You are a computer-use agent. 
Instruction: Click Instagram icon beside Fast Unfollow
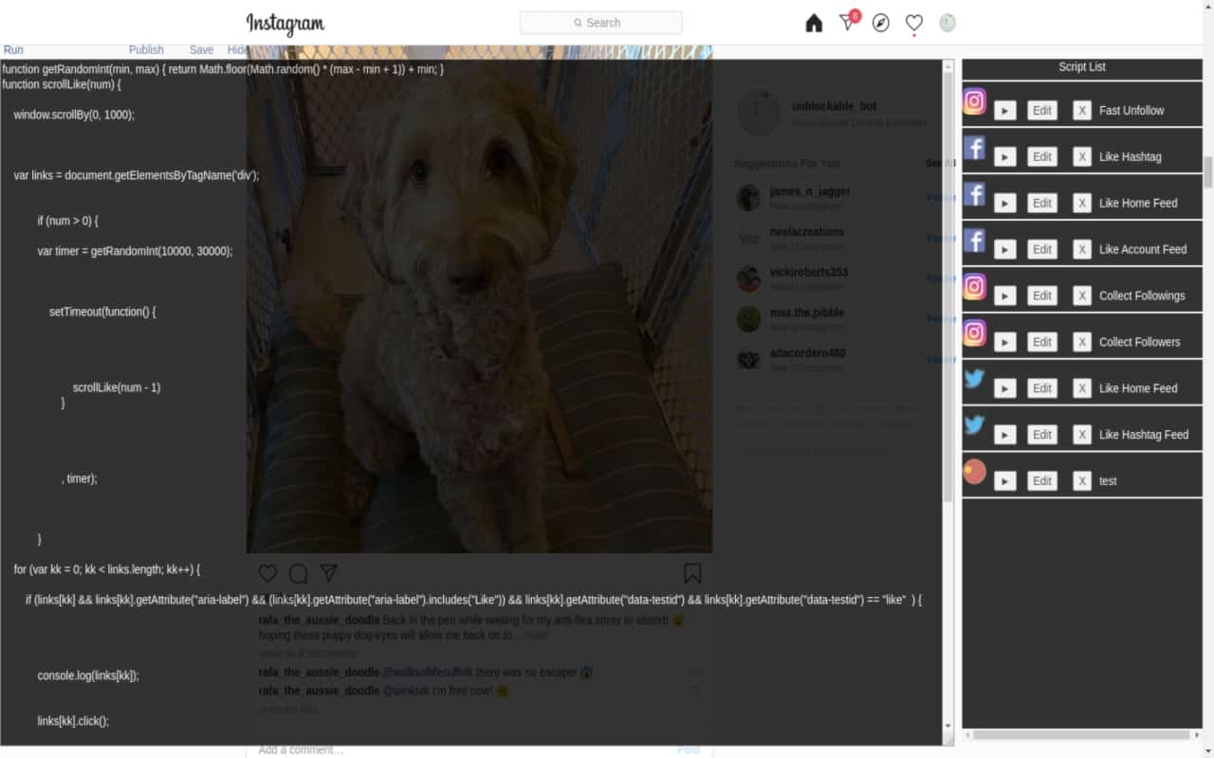coord(975,101)
